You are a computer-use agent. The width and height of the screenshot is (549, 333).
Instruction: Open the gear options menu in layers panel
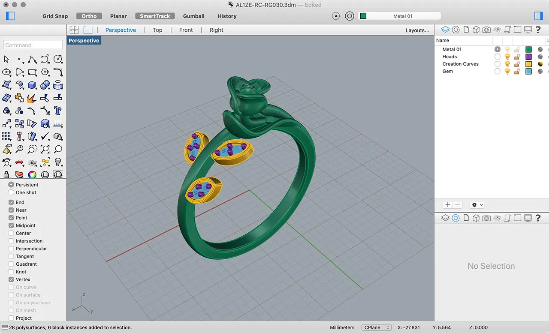[477, 205]
